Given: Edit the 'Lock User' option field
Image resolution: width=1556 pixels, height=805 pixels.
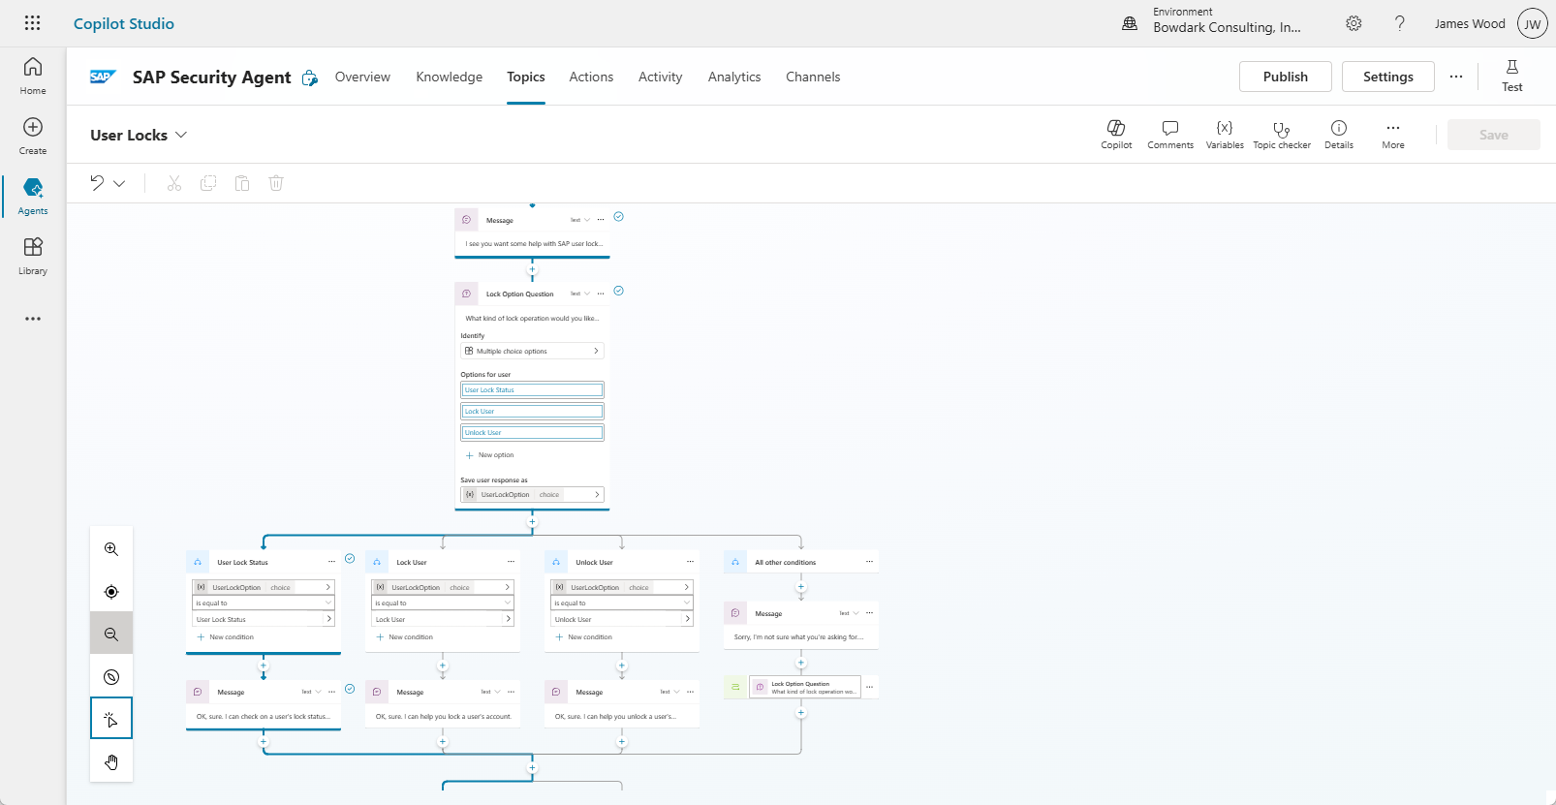Looking at the screenshot, I should click(x=532, y=412).
